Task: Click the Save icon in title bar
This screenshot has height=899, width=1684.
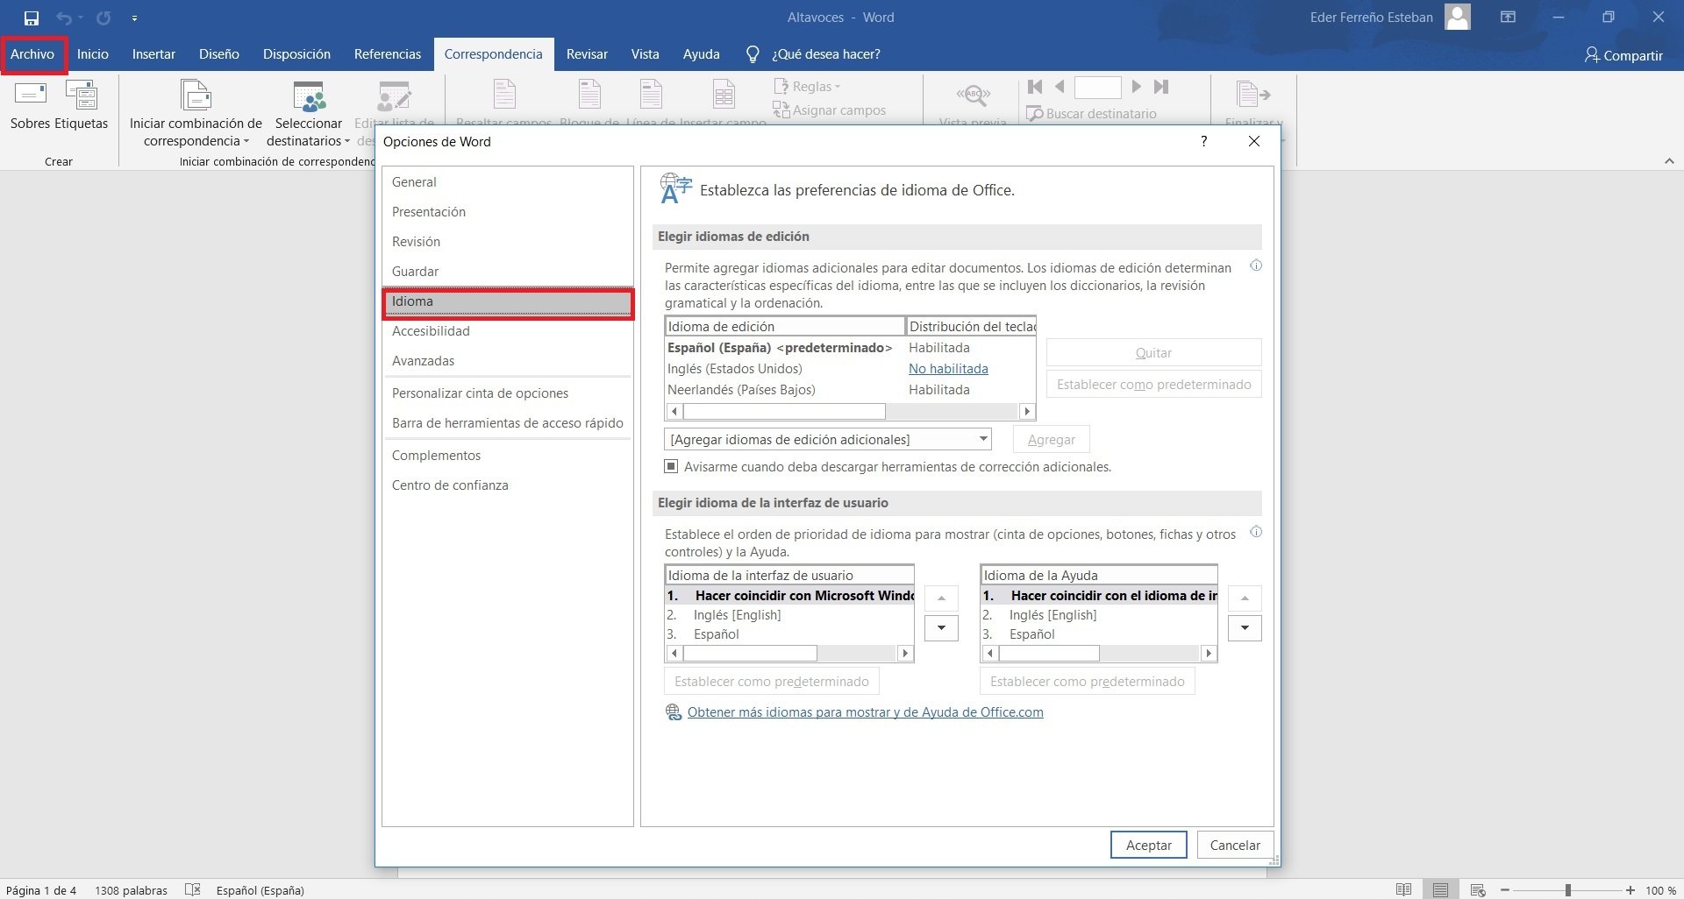Action: pos(32,18)
